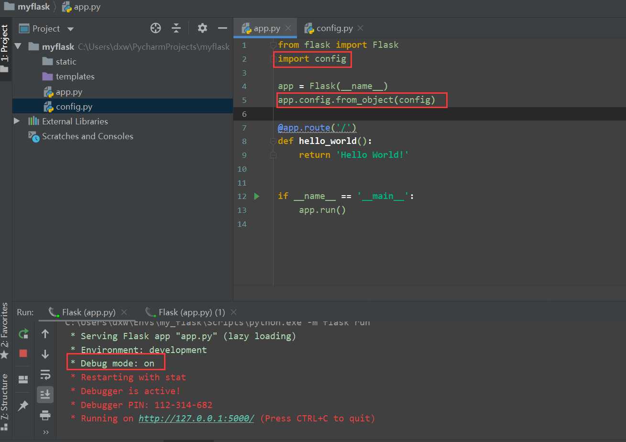Click the app.config.from_object(config) line
This screenshot has height=442, width=626.
tap(357, 100)
